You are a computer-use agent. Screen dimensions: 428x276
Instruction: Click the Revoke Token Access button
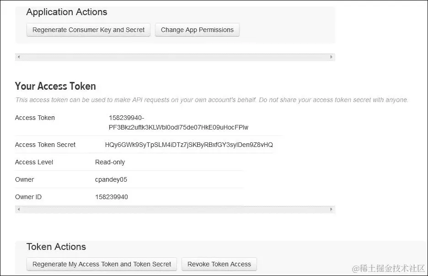point(219,264)
